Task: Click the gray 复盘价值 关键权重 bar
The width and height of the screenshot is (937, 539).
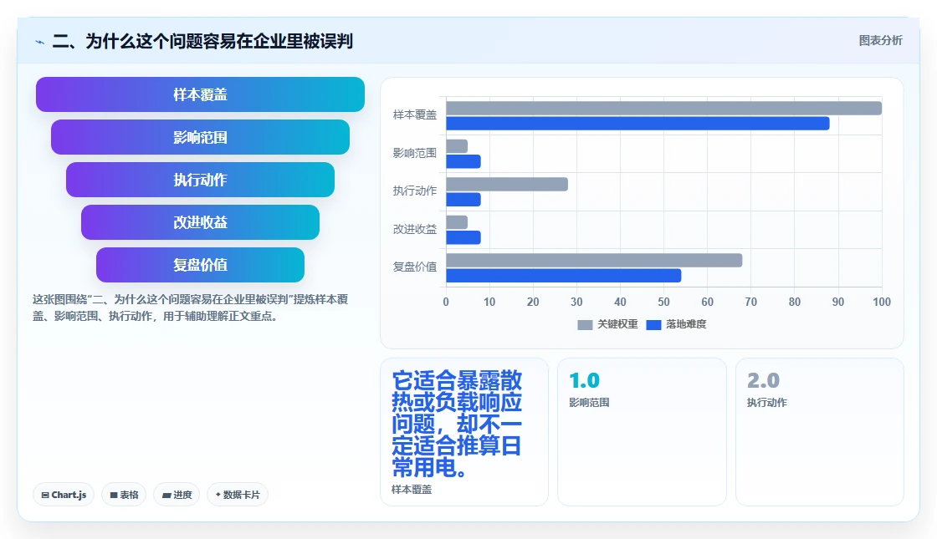Action: click(594, 260)
